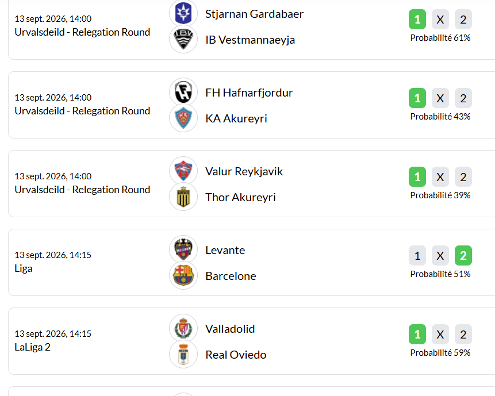Click the KA Akureyri shield logo

(x=183, y=118)
